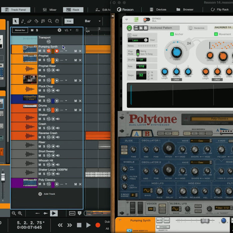This screenshot has width=233, height=233.
Task: Click Pumping Synth pan knob
Action: click(x=224, y=220)
